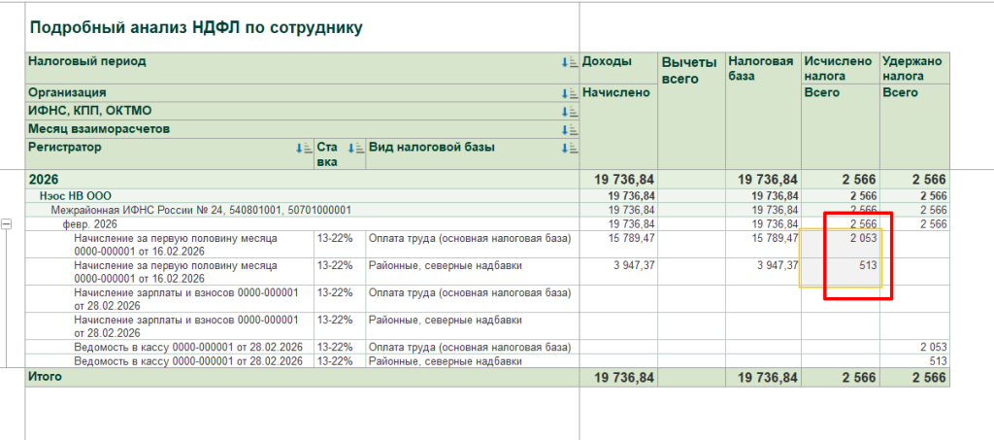Screen dimensions: 994x440
Task: Click the Вычеты всего column header
Action: (690, 70)
